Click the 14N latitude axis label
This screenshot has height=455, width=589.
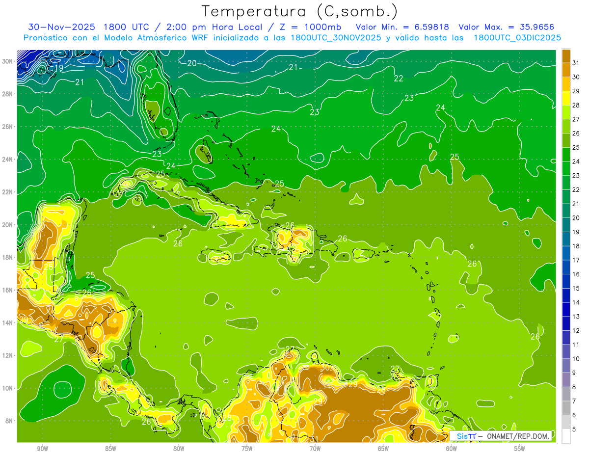pos(7,323)
